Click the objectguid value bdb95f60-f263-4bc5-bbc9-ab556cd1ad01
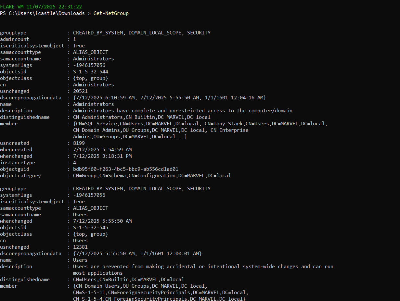400x301 pixels. [126, 169]
